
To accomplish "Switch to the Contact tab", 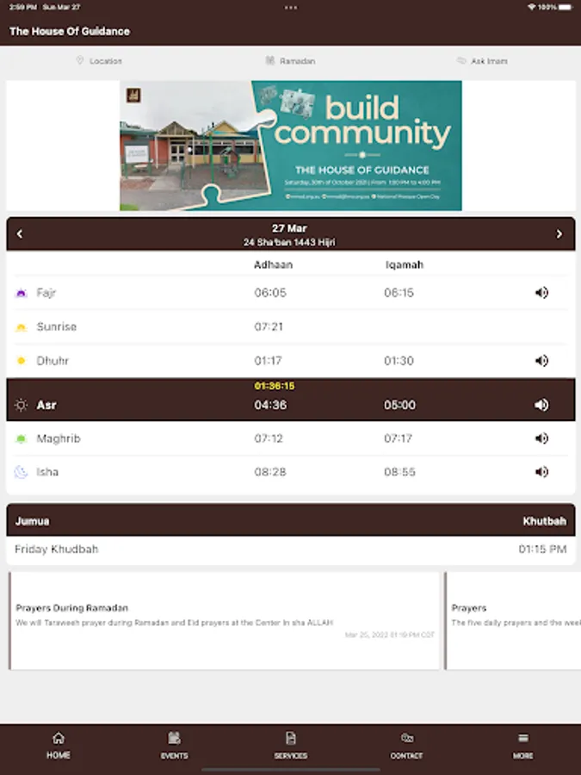I will pyautogui.click(x=406, y=746).
